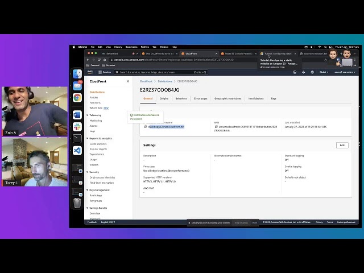
Task: Open Functions in the sidebar
Action: [95, 102]
